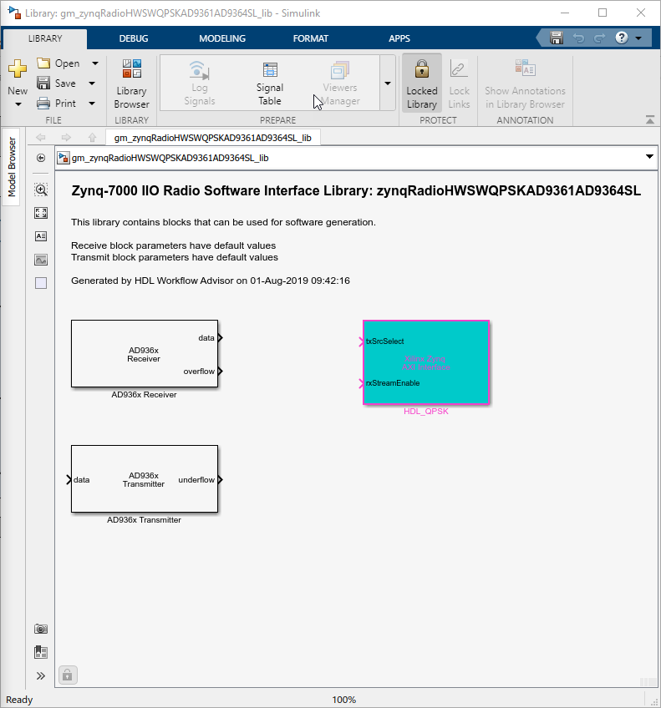661x708 pixels.
Task: Collapse the ribbon toolstrip
Action: pos(649,119)
